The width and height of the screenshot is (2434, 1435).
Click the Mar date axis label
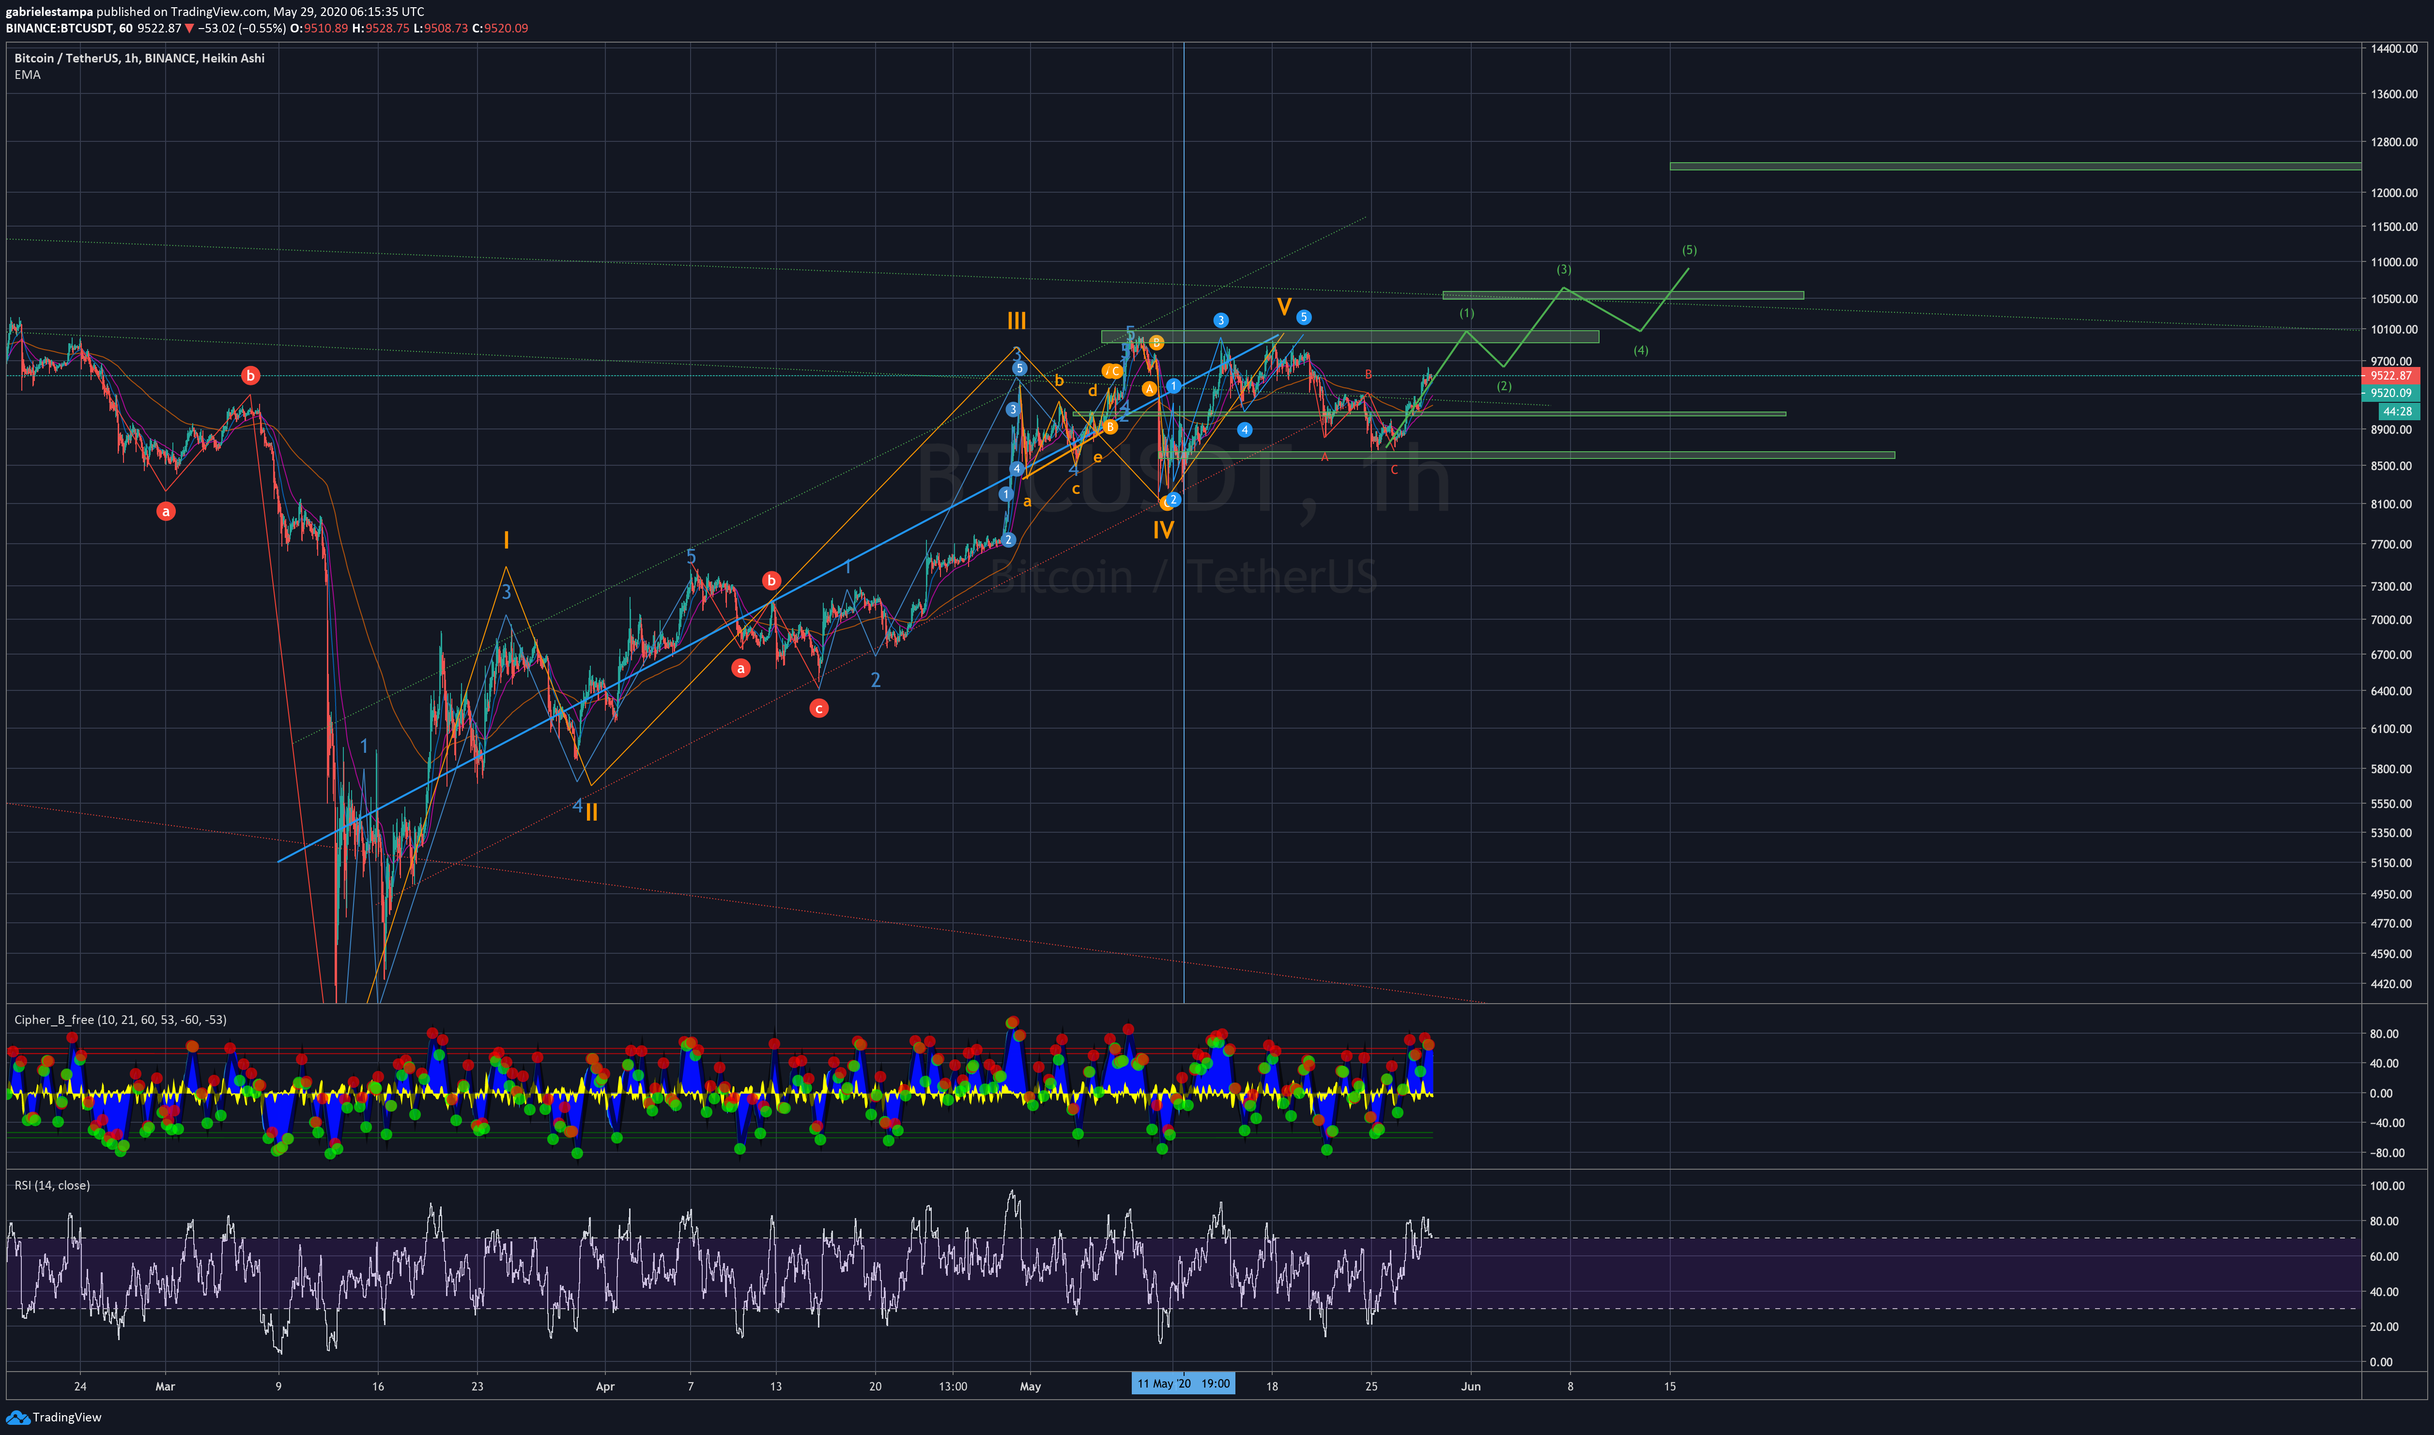pos(165,1386)
